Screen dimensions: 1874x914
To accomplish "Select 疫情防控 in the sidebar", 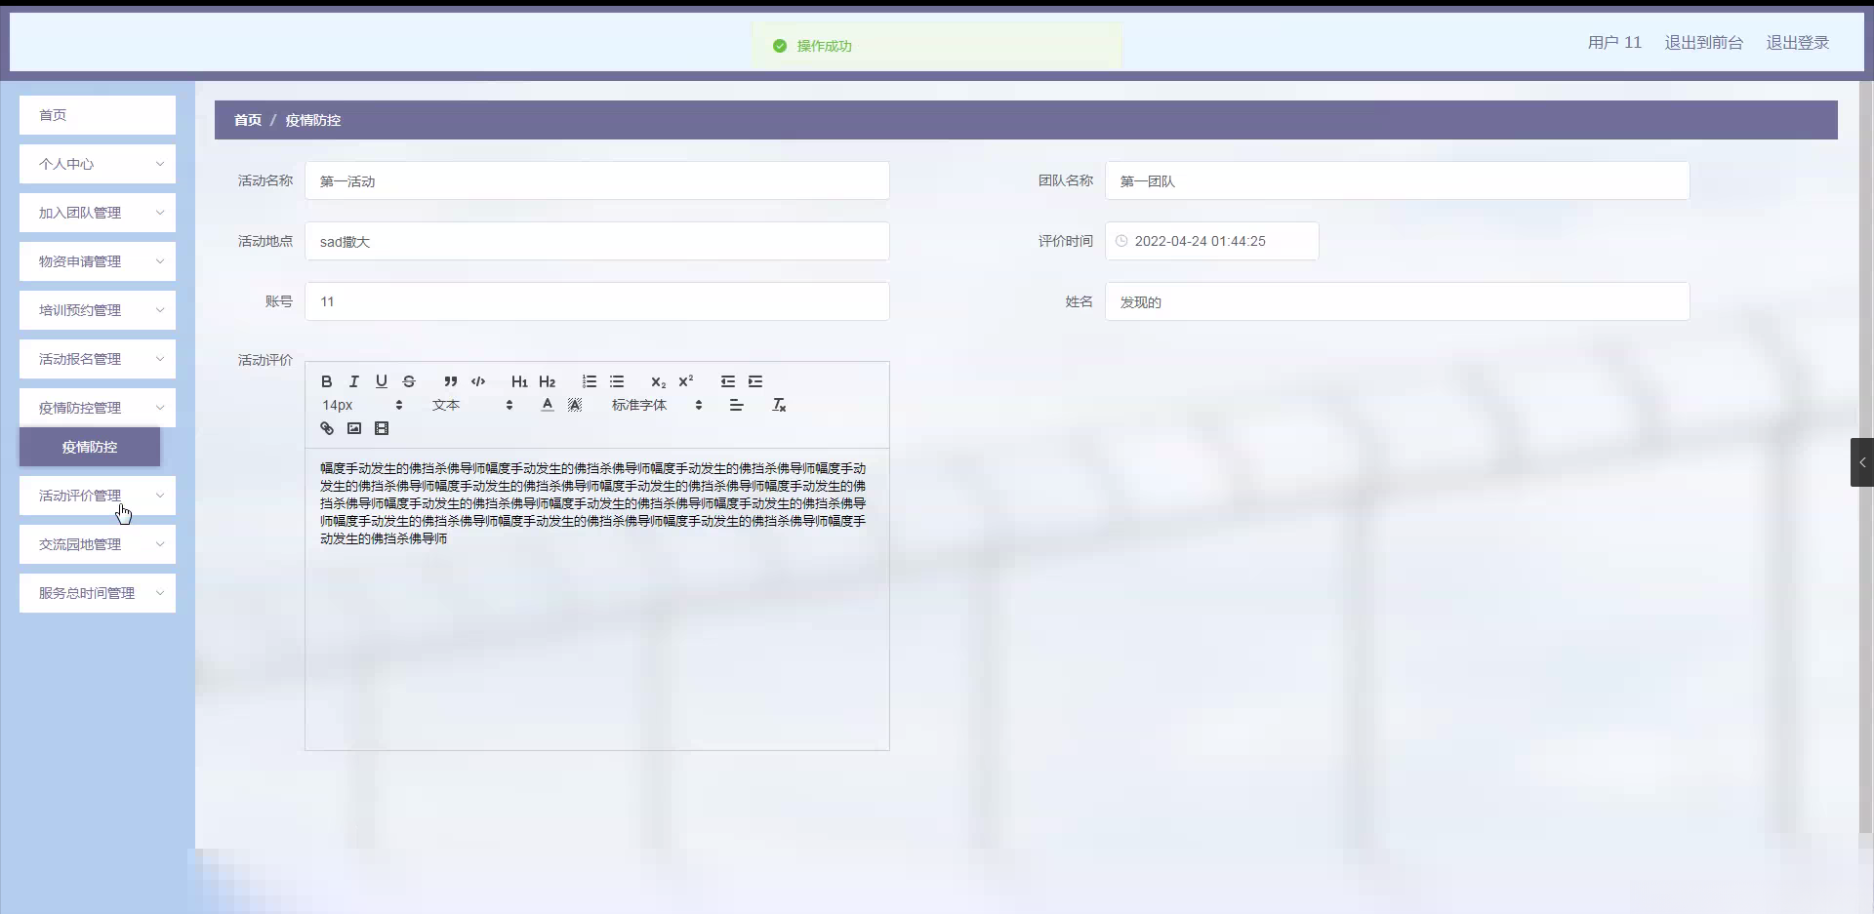I will pos(89,447).
